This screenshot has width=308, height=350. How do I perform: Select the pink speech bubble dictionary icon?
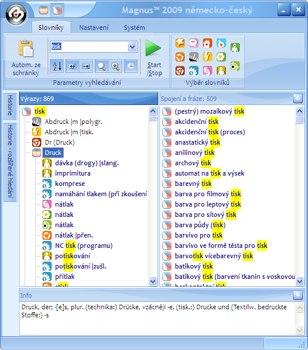[x=194, y=43]
